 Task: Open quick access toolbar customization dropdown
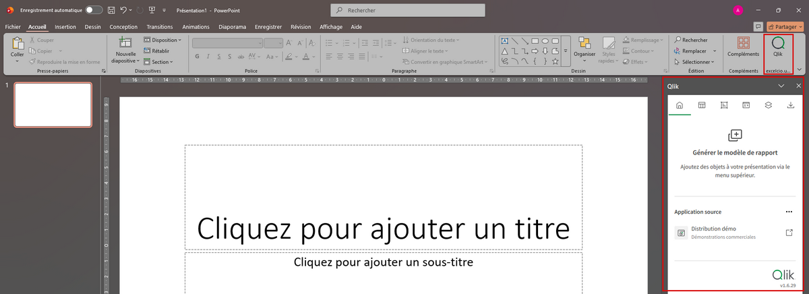tap(164, 11)
